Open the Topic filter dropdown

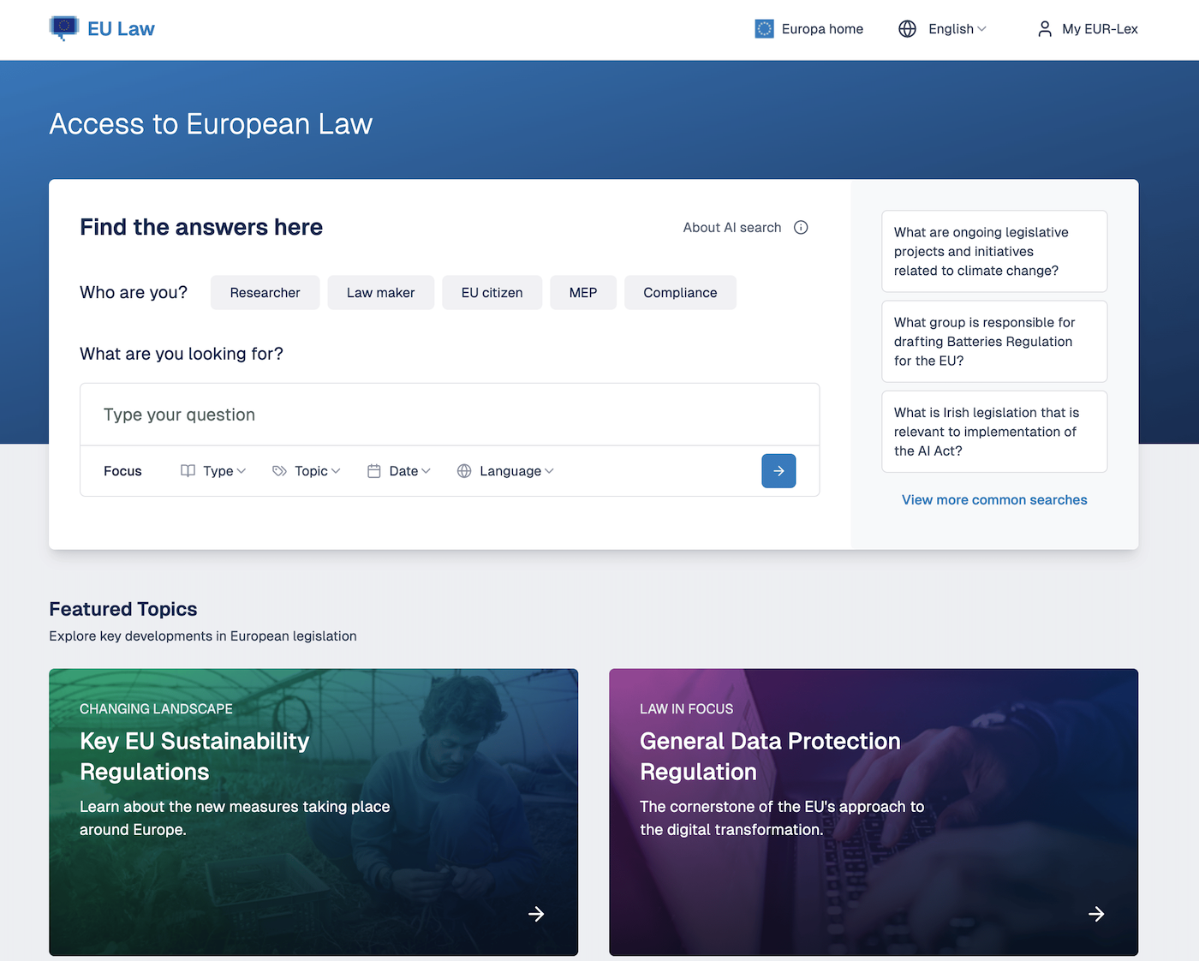tap(307, 471)
